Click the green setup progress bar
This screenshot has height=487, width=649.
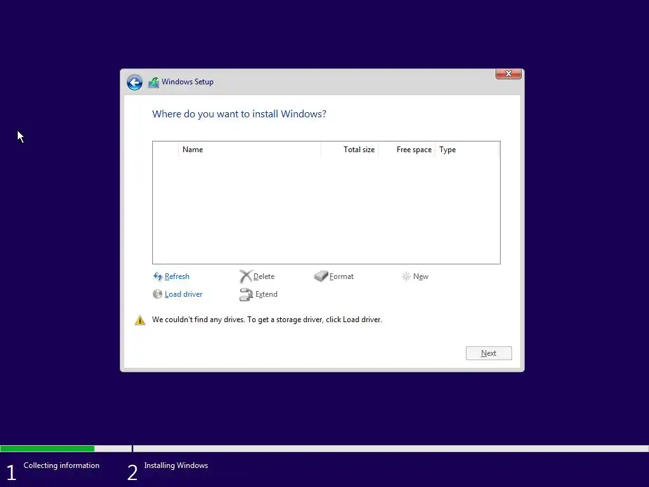tap(47, 448)
